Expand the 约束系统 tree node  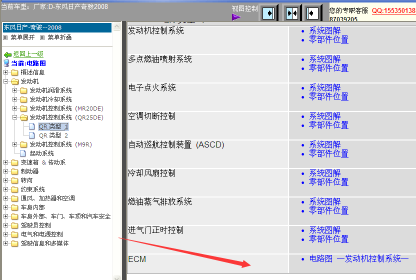[x=5, y=189]
